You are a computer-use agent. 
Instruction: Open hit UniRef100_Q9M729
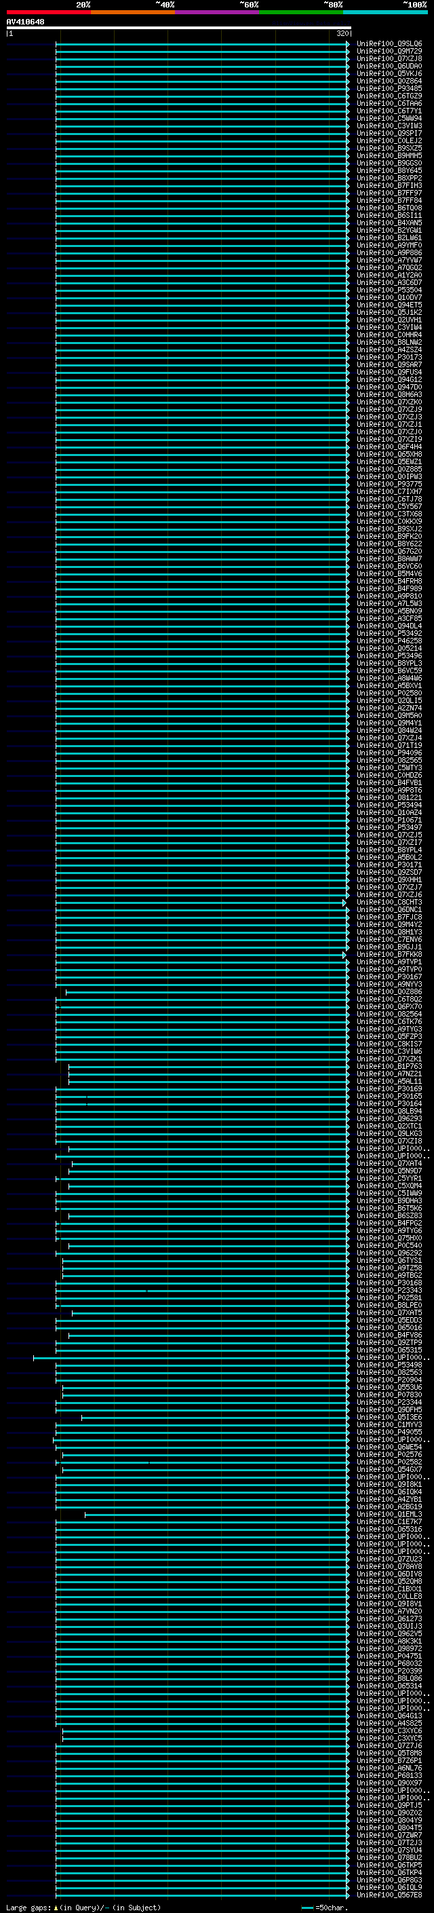(x=389, y=52)
